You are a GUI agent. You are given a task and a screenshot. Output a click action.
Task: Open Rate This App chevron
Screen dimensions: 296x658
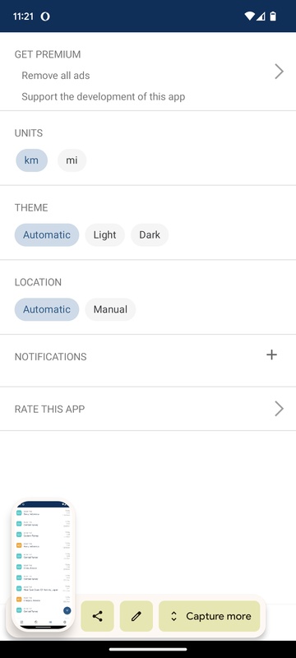(x=279, y=408)
